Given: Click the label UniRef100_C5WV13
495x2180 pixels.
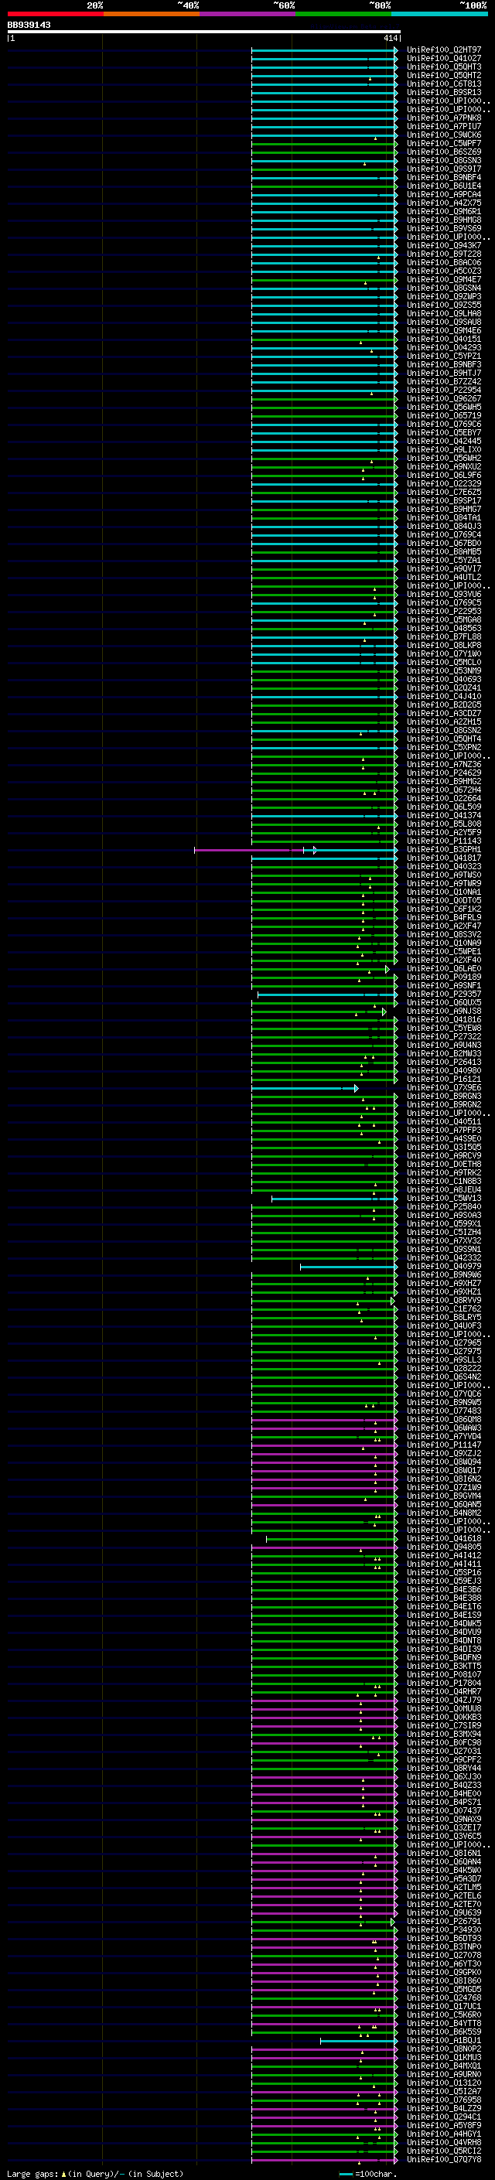Looking at the screenshot, I should click(x=443, y=1199).
